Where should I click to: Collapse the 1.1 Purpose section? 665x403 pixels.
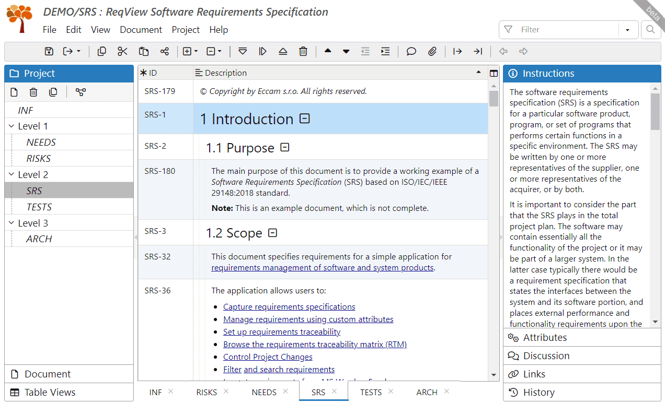tap(285, 148)
